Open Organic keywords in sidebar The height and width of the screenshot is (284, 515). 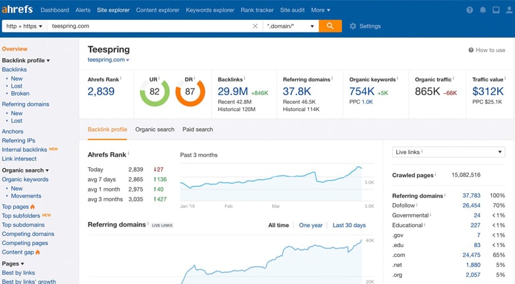[x=25, y=180]
